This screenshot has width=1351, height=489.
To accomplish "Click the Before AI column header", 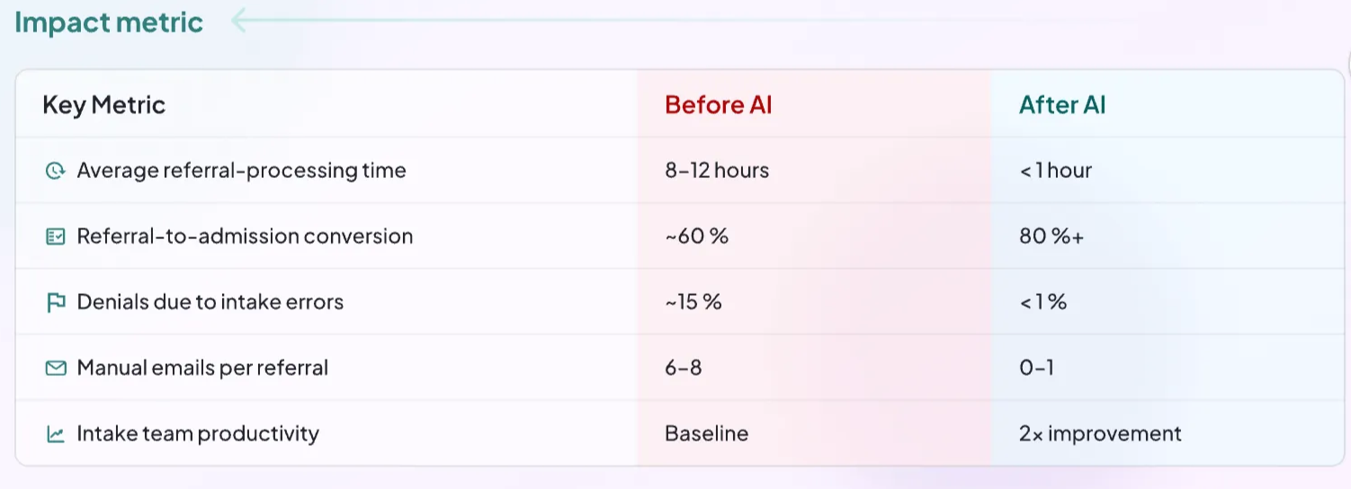I will point(719,105).
